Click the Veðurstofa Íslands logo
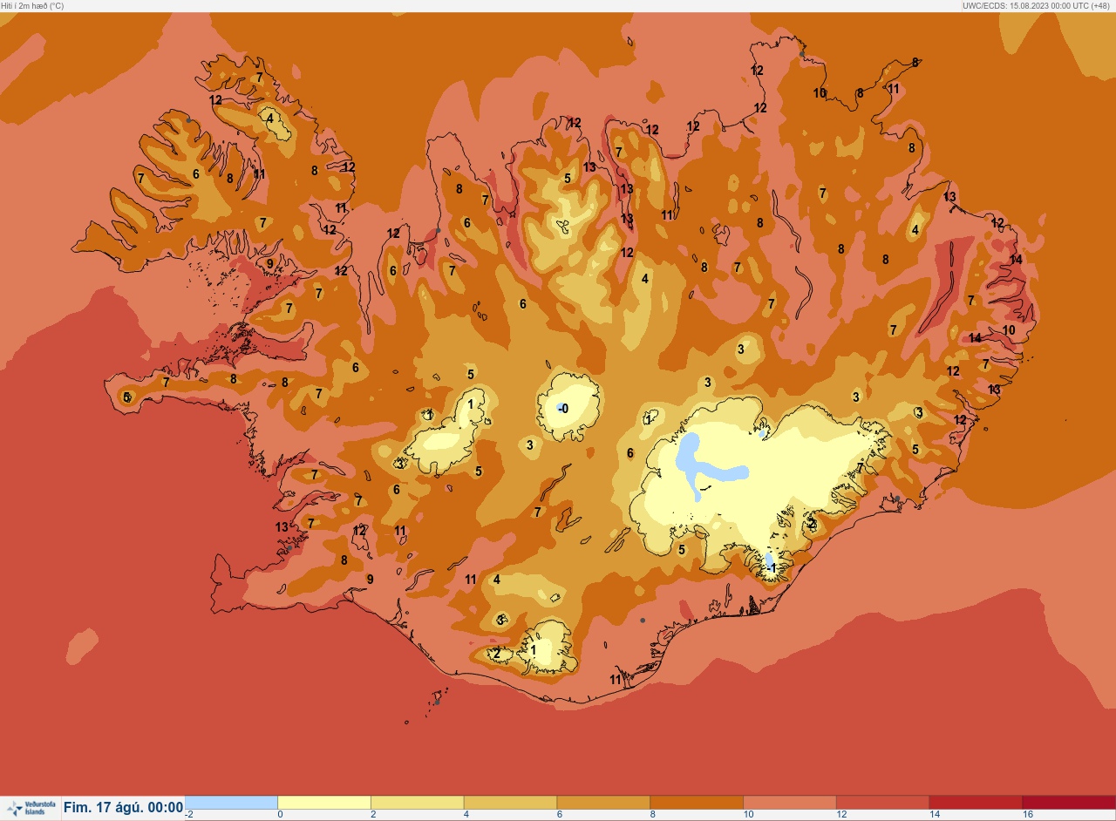The height and width of the screenshot is (821, 1116). coord(30,808)
